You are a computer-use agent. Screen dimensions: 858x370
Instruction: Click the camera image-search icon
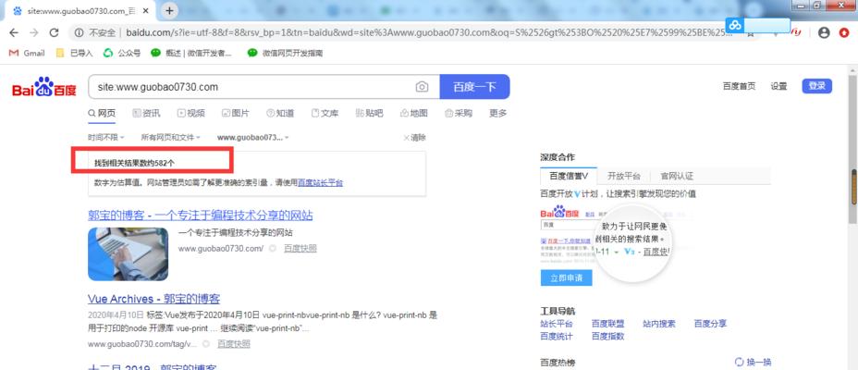tap(422, 87)
